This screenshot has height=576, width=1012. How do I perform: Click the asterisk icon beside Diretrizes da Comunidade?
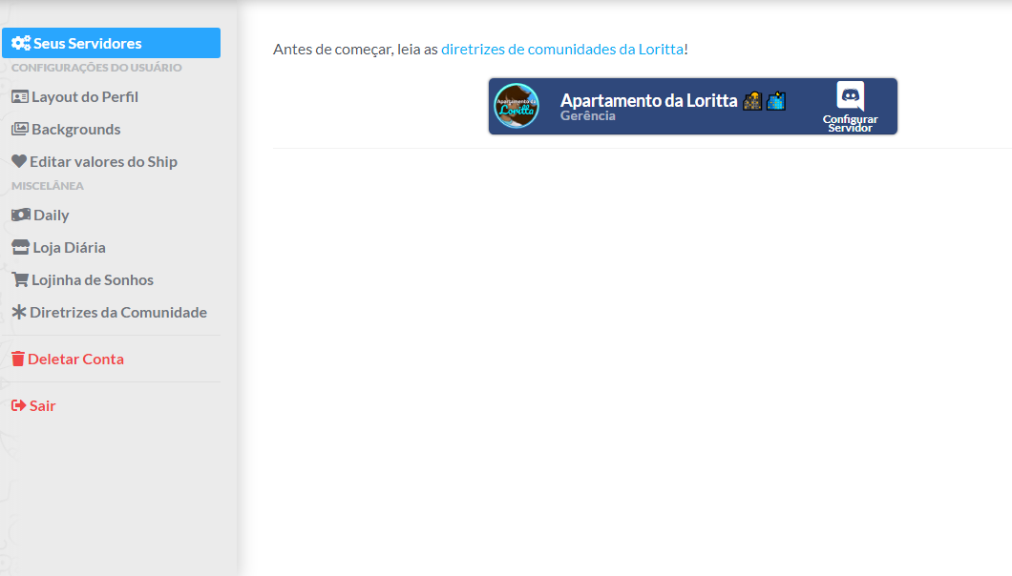18,312
